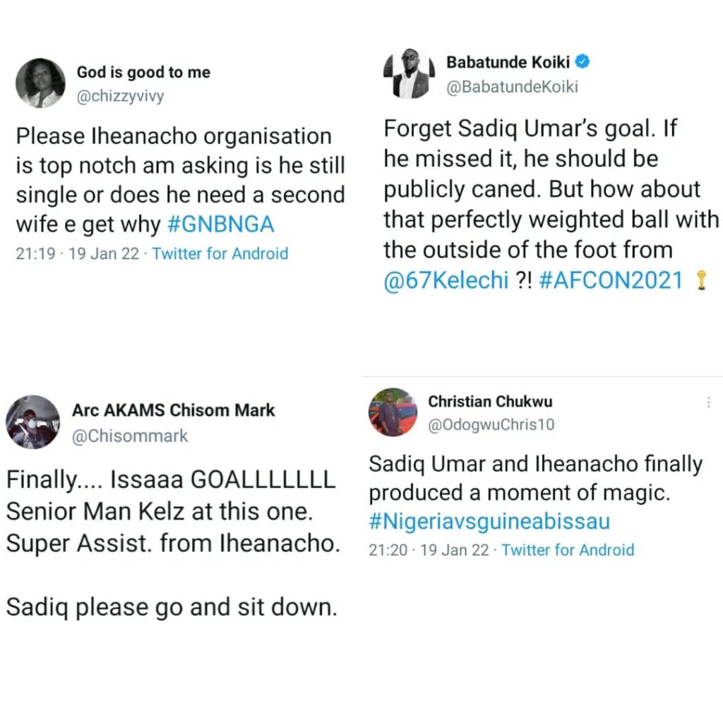Click the Arc AKAMS Chisom Mark name
Viewport: 723px width, 723px height.
pos(174,410)
